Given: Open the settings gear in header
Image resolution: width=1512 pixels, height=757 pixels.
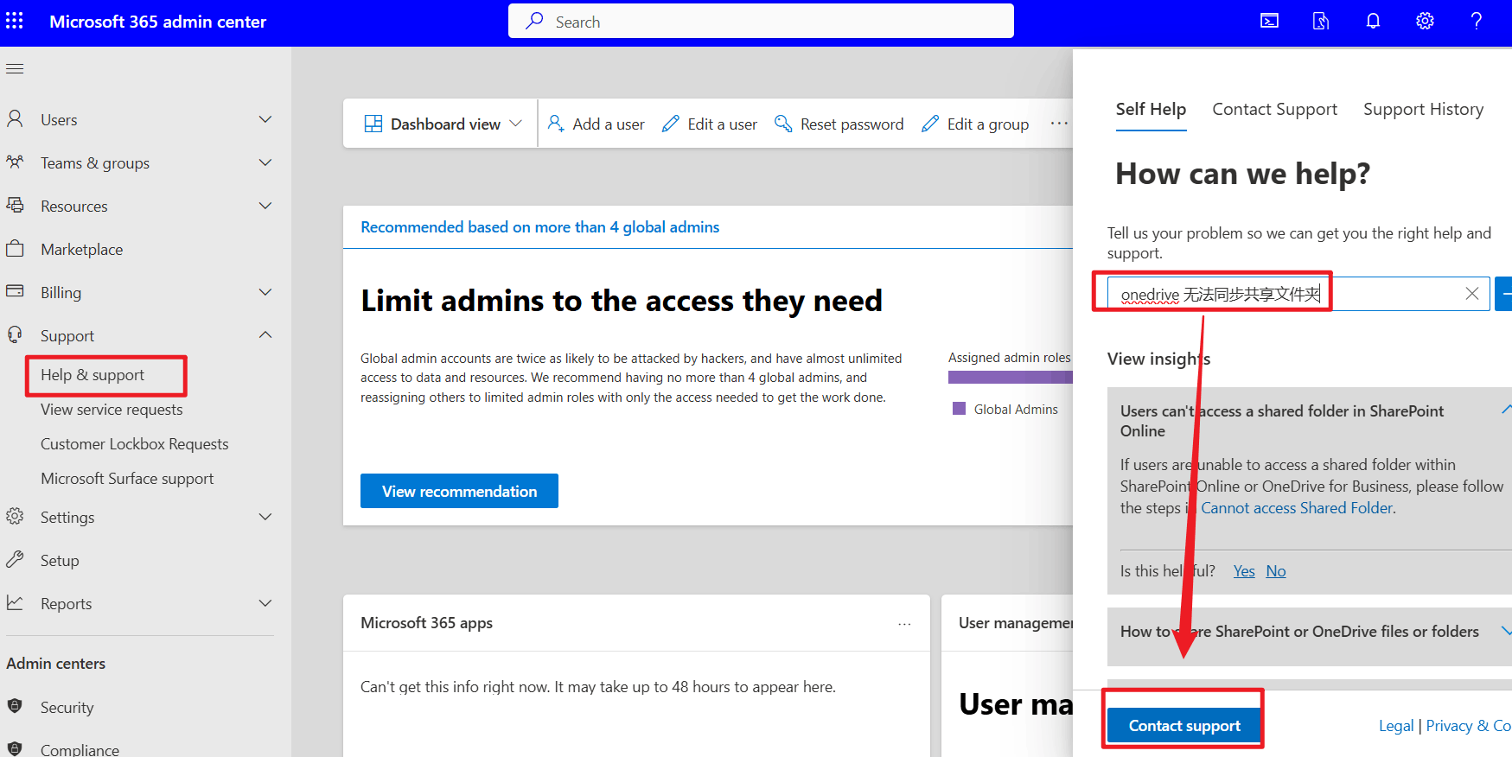Looking at the screenshot, I should pyautogui.click(x=1425, y=21).
